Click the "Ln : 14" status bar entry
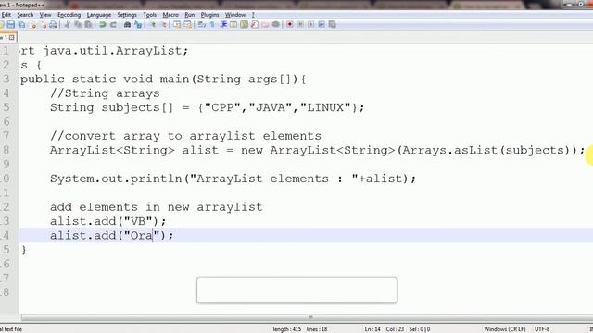Viewport: 593px width, 333px height. click(372, 329)
